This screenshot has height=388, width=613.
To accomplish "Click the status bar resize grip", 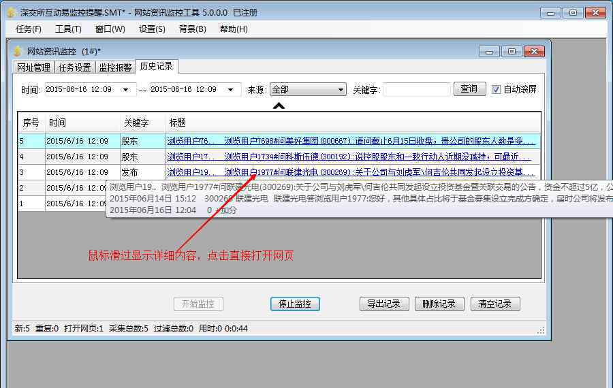I will 541,331.
